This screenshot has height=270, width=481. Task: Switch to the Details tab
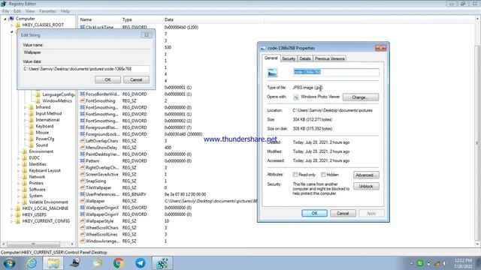(305, 58)
